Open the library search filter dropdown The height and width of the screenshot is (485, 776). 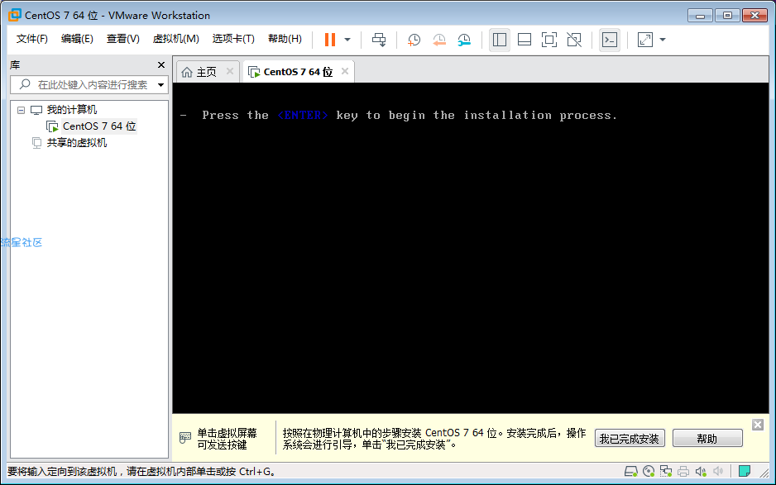tap(160, 85)
